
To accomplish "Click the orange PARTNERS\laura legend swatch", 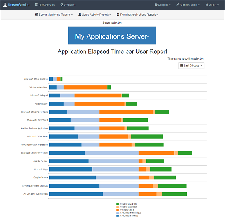I will coord(117,210).
